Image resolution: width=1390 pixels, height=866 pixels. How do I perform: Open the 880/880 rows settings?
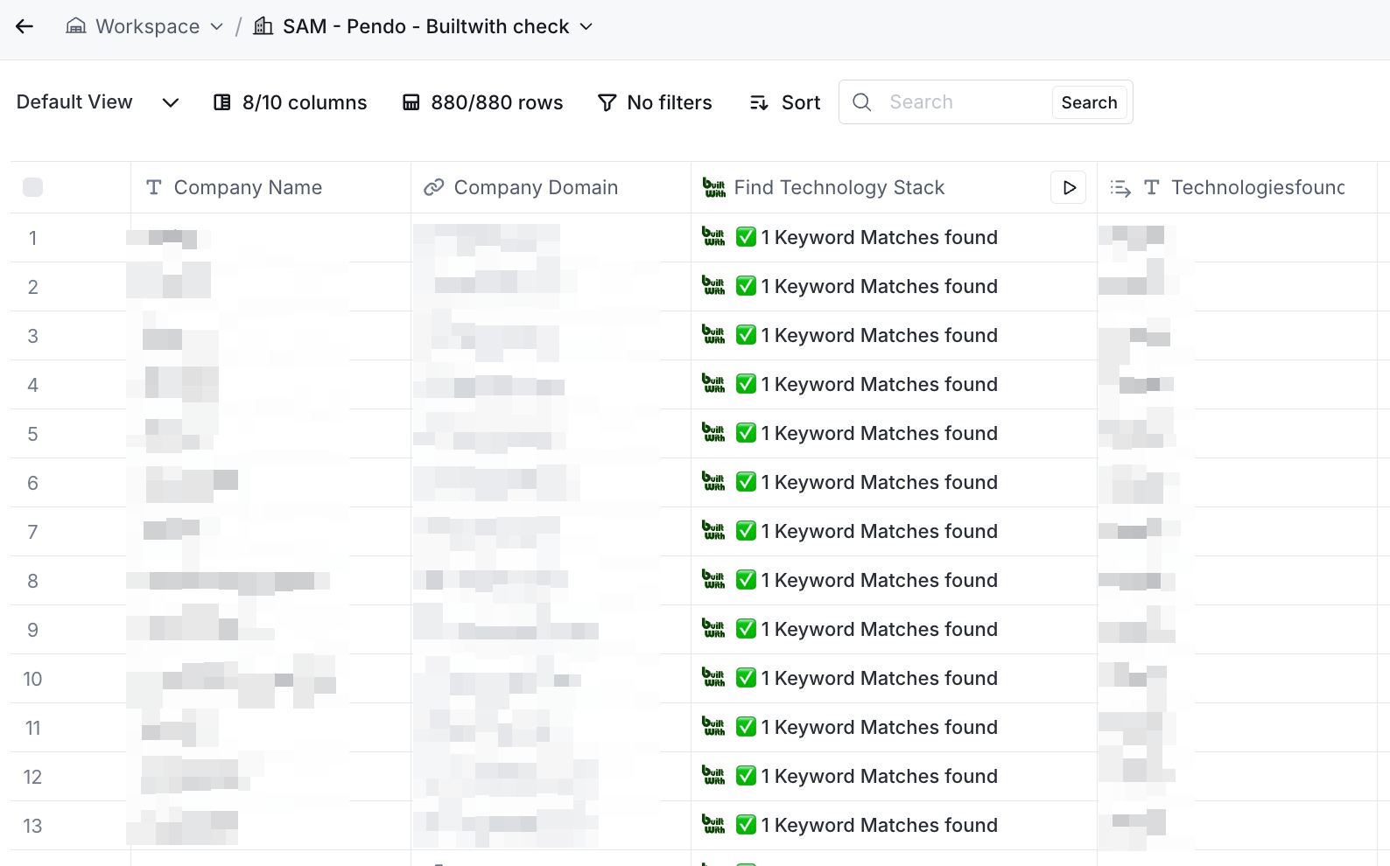(482, 102)
